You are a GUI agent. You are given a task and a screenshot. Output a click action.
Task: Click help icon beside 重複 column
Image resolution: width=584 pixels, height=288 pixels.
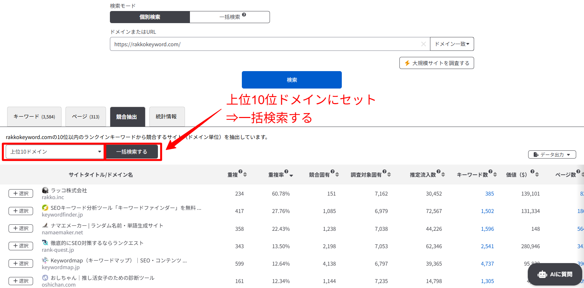(240, 172)
